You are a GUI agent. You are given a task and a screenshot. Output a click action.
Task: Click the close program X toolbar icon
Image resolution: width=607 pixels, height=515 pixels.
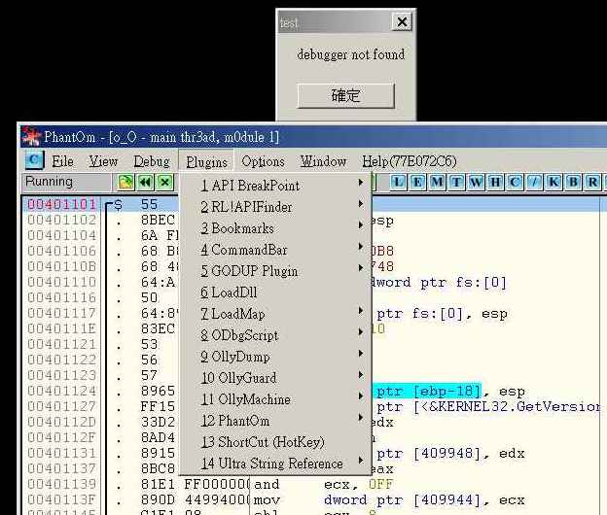[x=165, y=182]
